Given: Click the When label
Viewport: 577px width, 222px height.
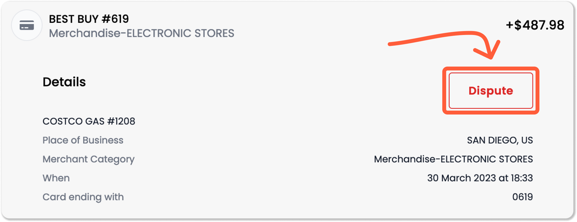Looking at the screenshot, I should pyautogui.click(x=56, y=178).
